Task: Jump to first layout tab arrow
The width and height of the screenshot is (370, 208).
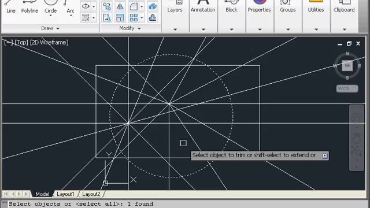Action: pos(6,194)
